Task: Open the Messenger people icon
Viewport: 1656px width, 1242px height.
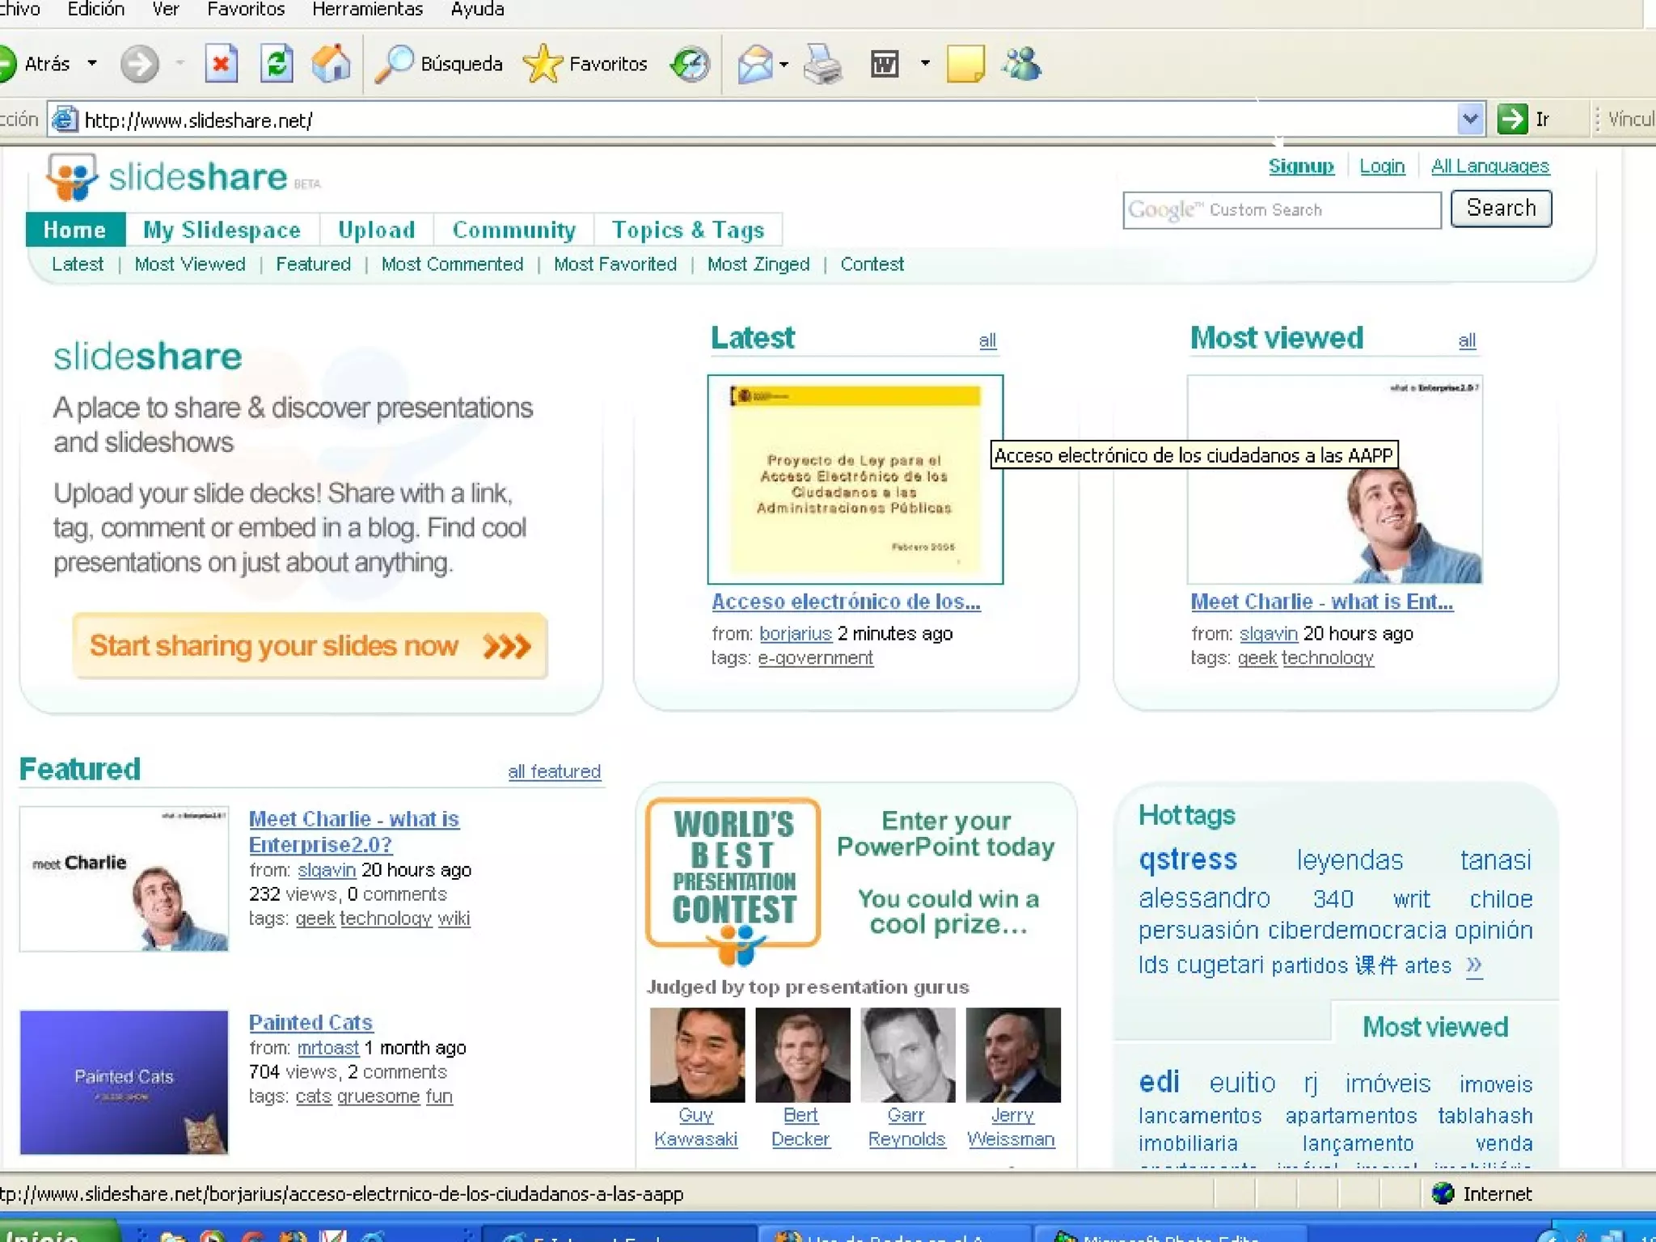Action: click(1022, 64)
